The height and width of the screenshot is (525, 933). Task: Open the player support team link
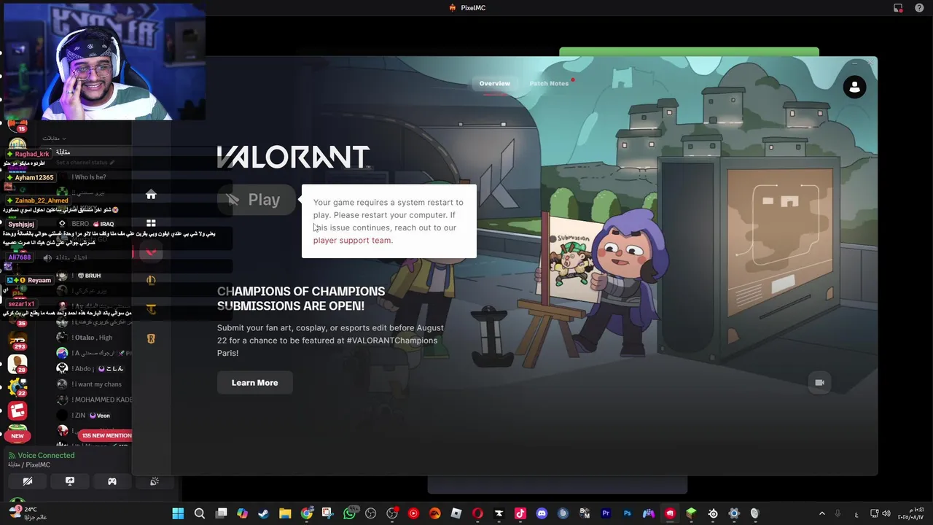point(352,240)
